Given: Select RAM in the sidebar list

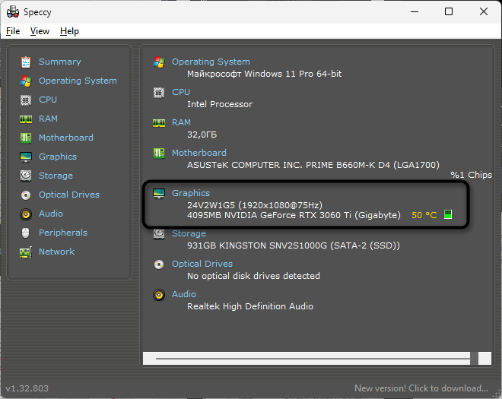Looking at the screenshot, I should click(48, 119).
